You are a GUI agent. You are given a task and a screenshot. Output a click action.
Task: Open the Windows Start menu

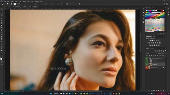click(51, 93)
